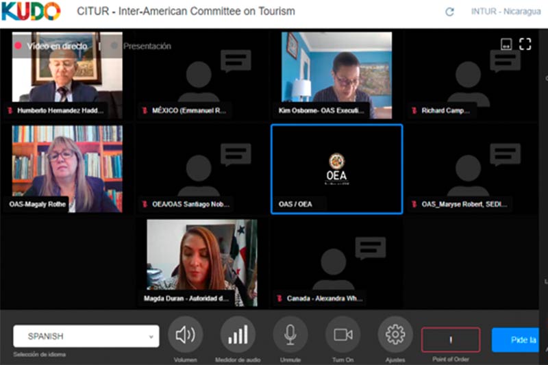Unmute the microphone
This screenshot has height=365, width=548.
tap(290, 335)
